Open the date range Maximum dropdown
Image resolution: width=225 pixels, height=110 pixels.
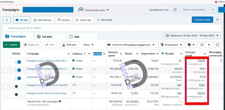pyautogui.click(x=192, y=35)
